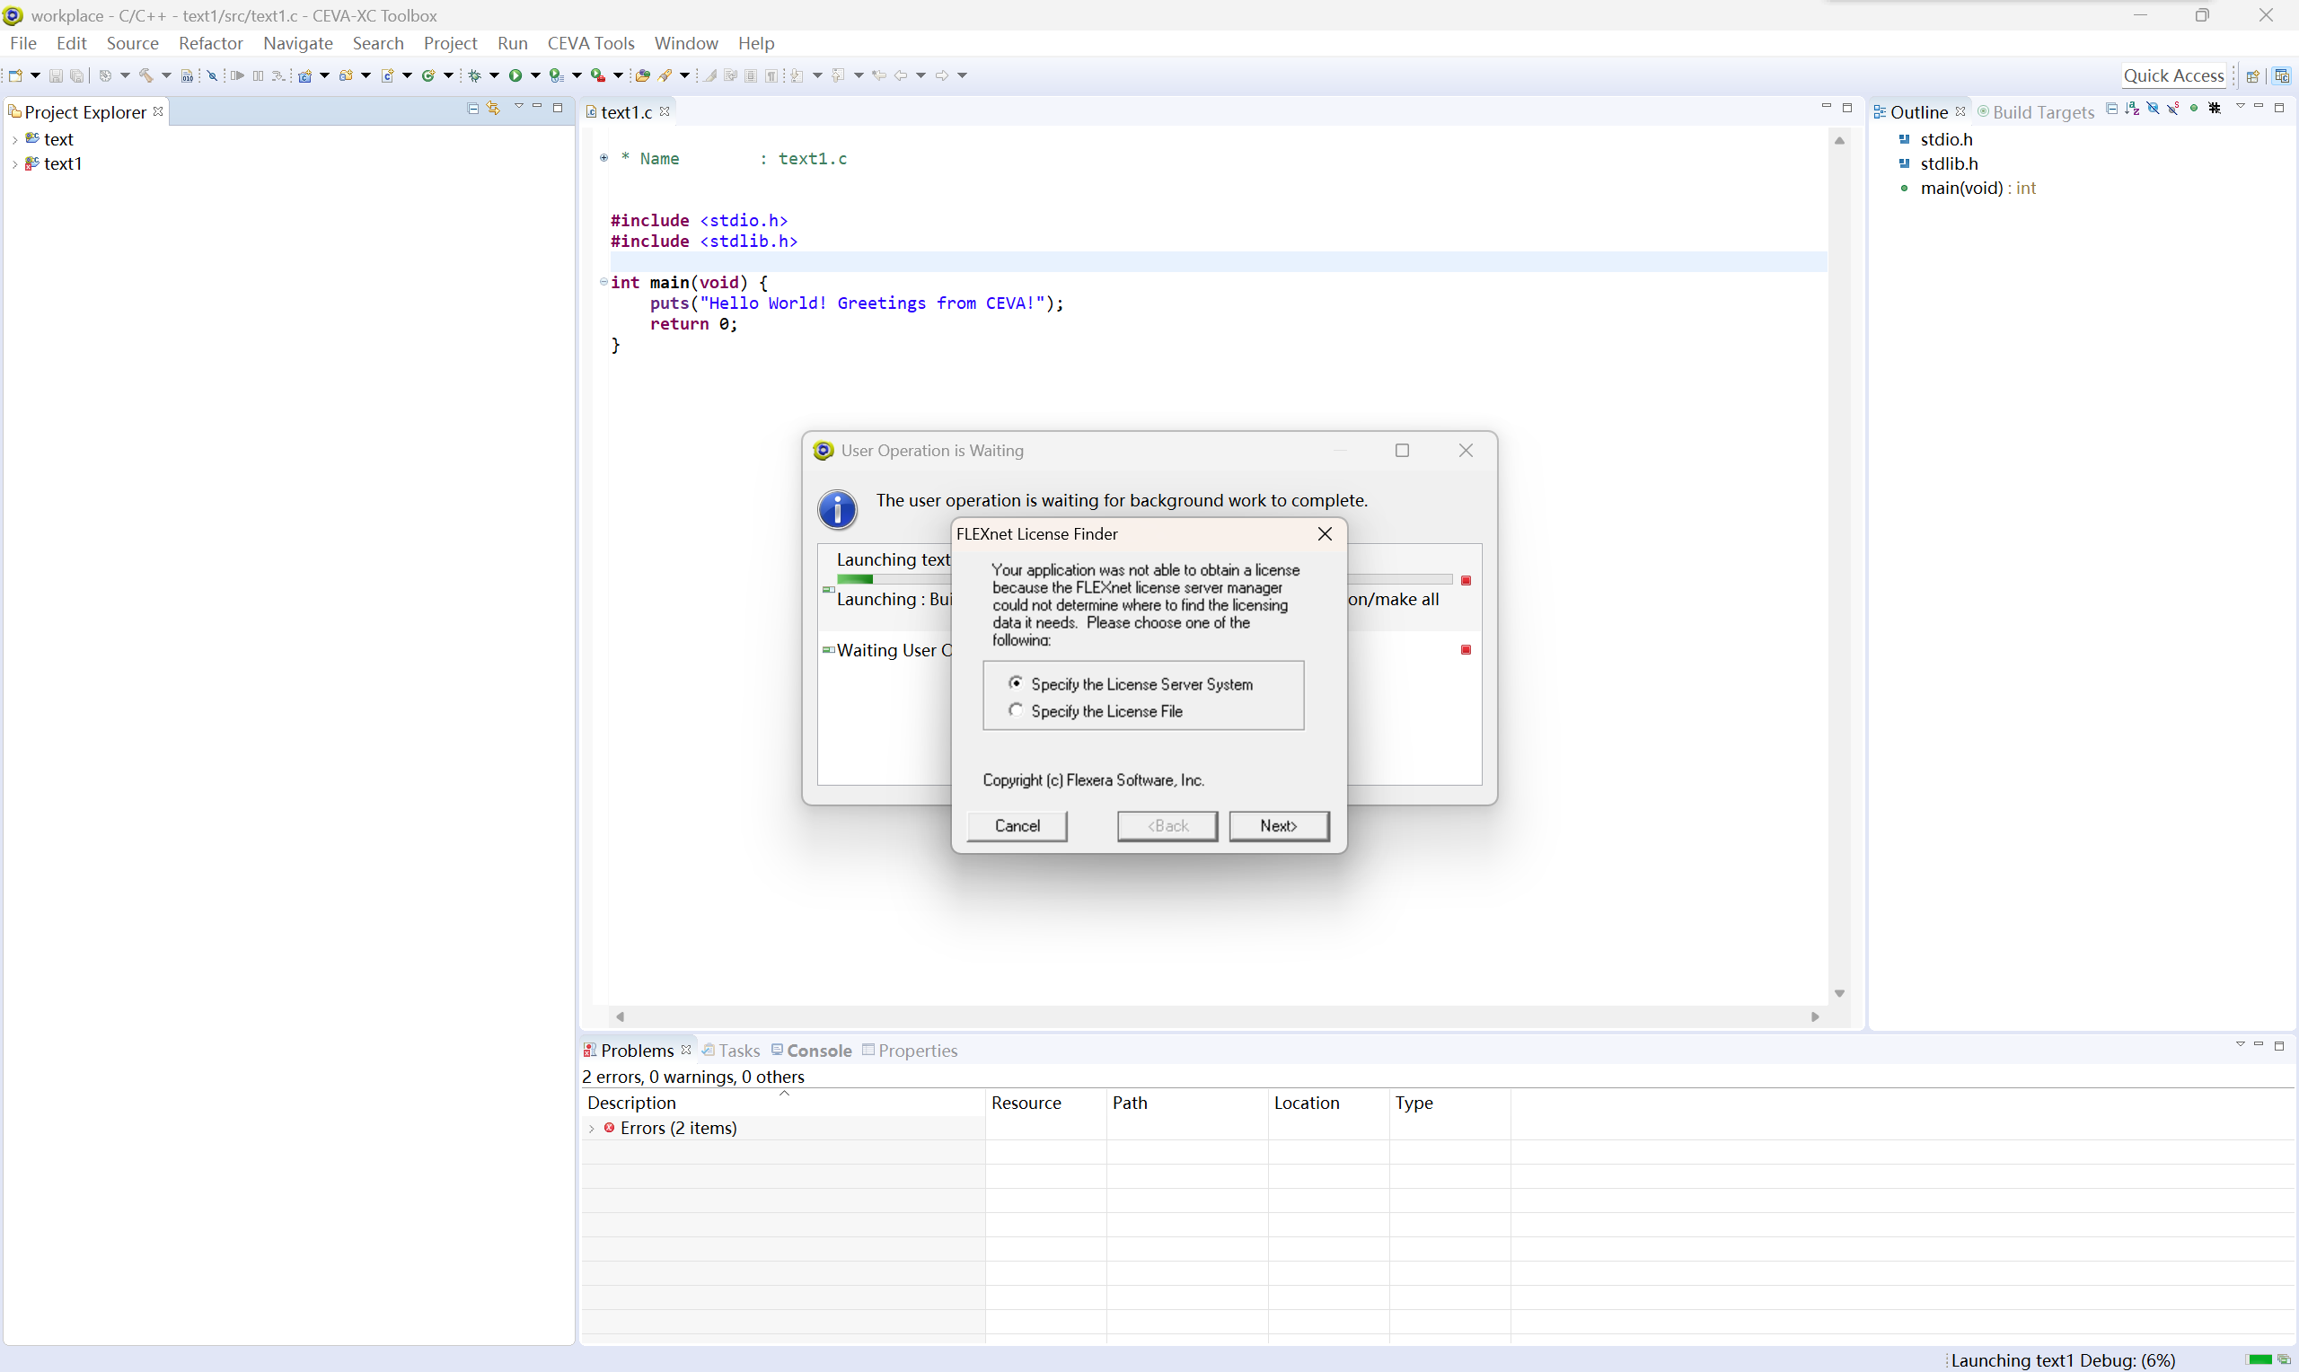
Task: Click the Last Edit Location icon
Action: pyautogui.click(x=879, y=75)
